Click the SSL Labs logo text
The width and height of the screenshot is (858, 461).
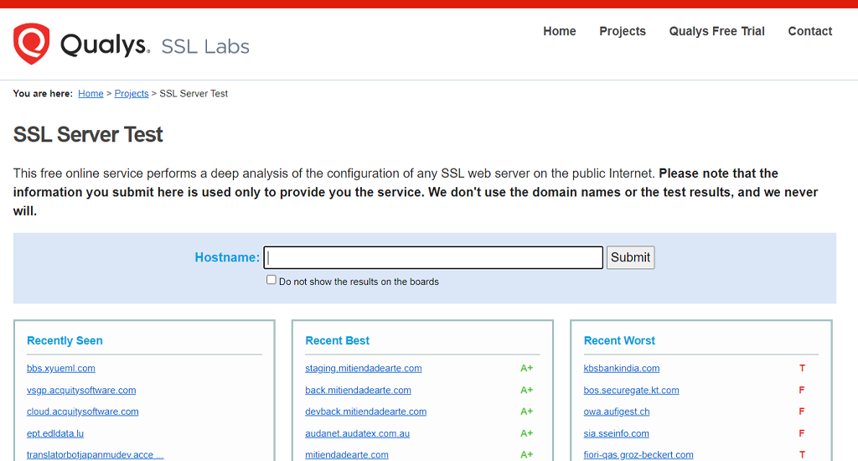205,47
